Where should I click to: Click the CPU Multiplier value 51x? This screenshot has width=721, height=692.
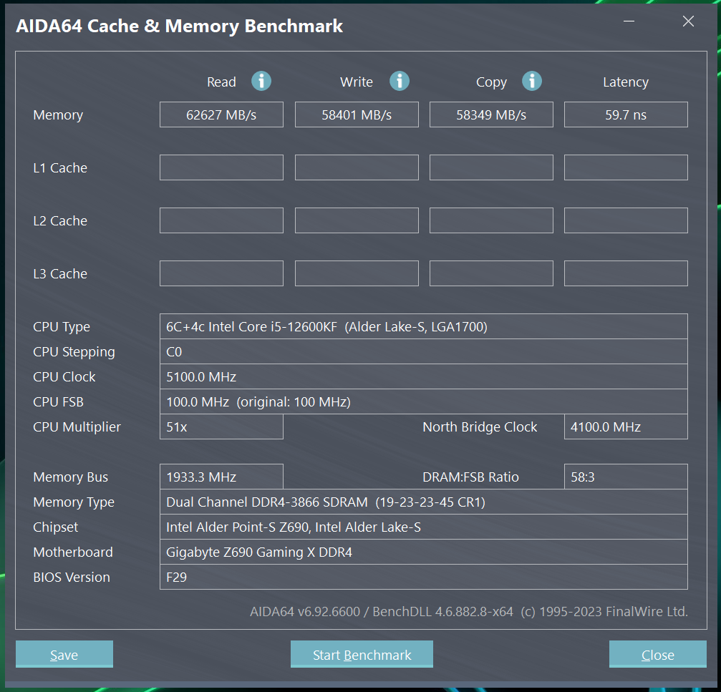pos(221,427)
